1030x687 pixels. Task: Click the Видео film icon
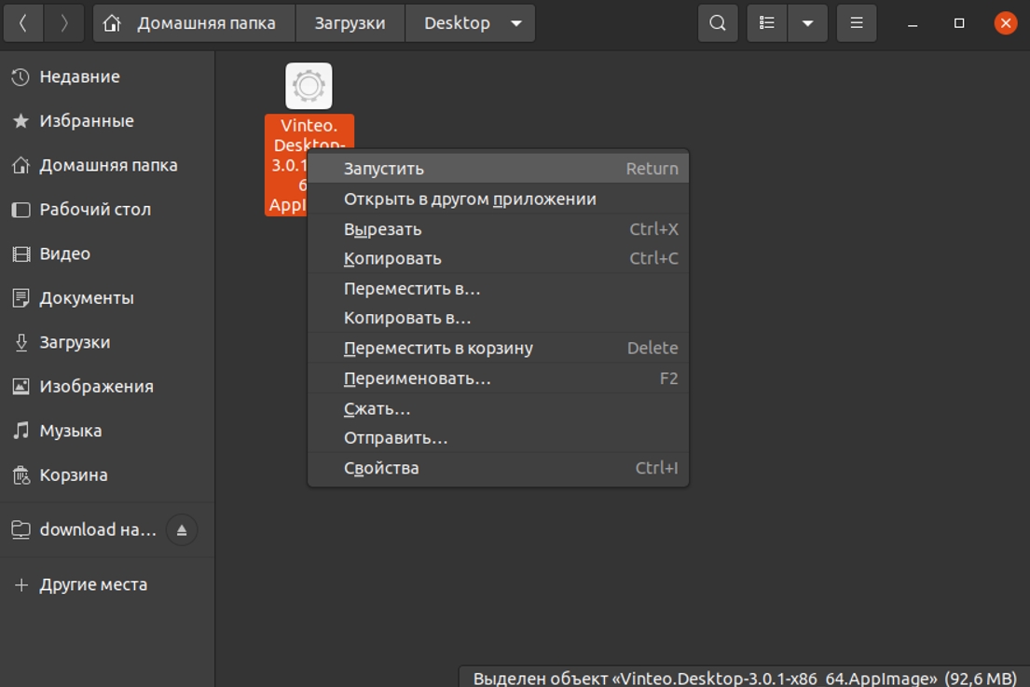coord(21,254)
